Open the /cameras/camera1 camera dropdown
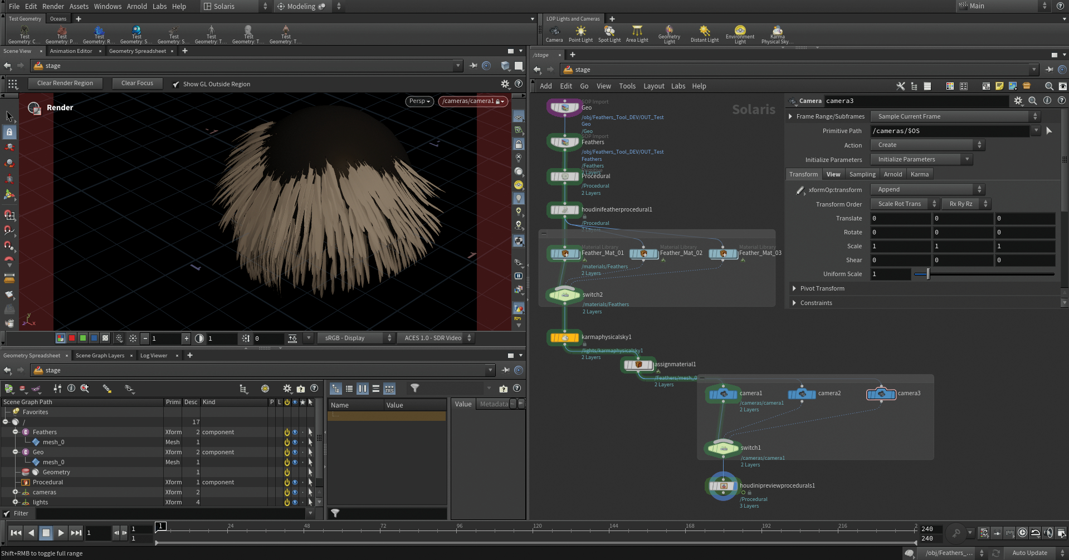The width and height of the screenshot is (1069, 560). point(473,101)
